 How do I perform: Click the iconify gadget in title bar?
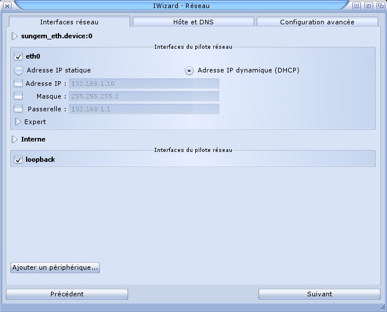tap(356, 6)
